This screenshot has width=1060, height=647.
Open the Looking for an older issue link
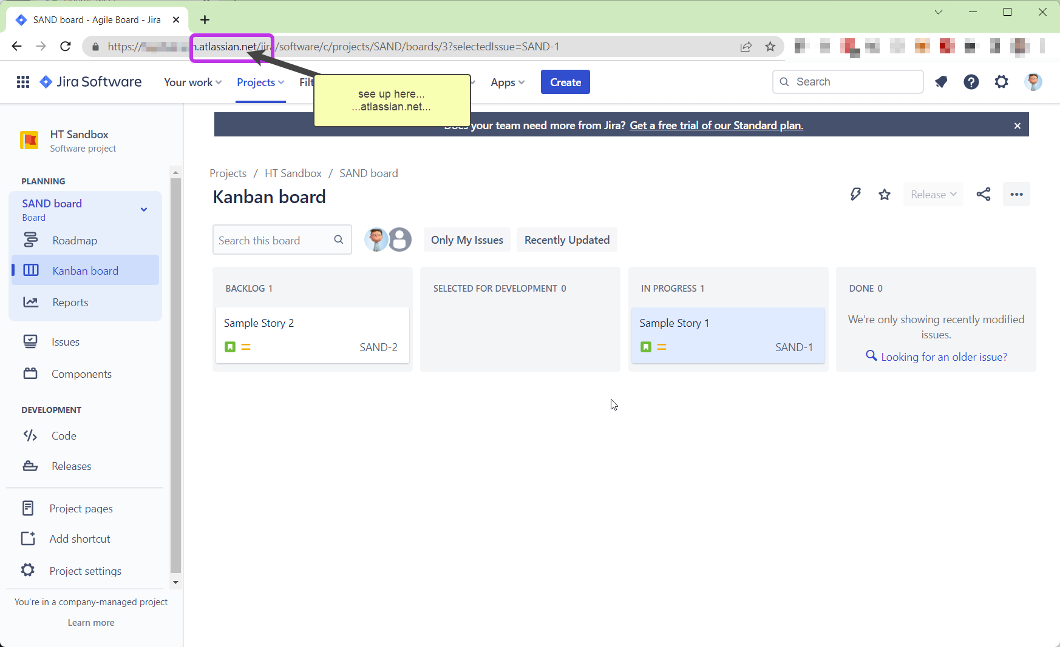tap(943, 357)
